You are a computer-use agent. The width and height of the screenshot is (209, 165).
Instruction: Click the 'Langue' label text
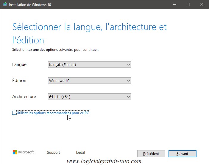click(19, 65)
